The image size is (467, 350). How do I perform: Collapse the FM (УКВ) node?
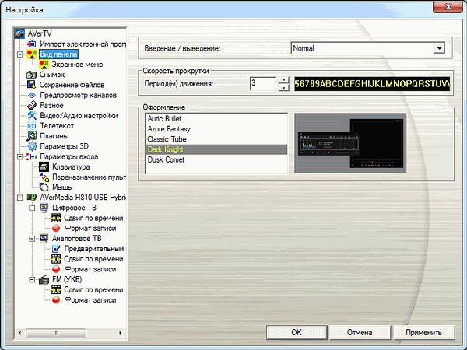32,279
